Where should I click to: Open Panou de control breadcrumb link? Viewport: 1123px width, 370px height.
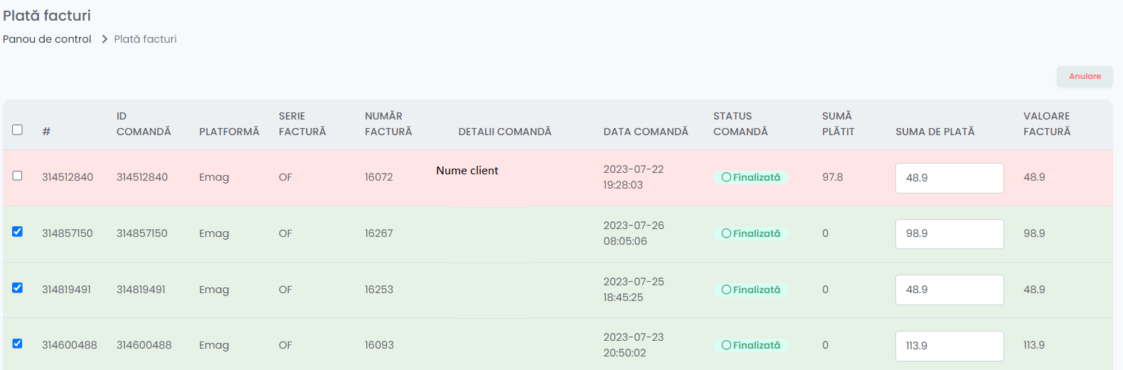(x=47, y=39)
